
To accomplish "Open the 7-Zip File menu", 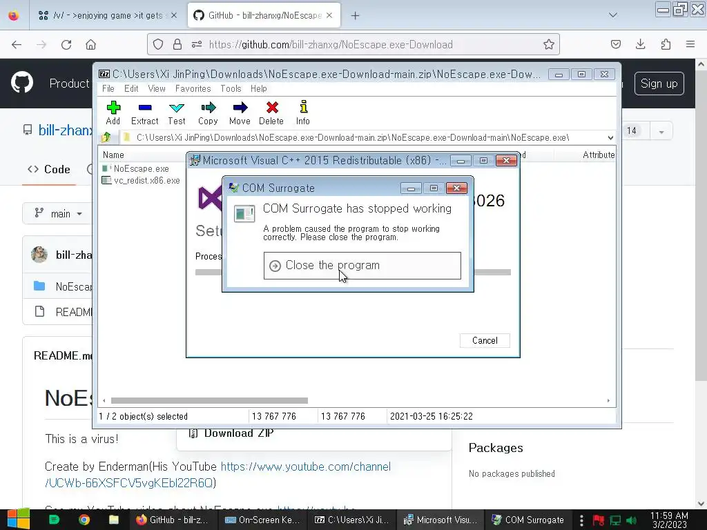I will tap(108, 89).
